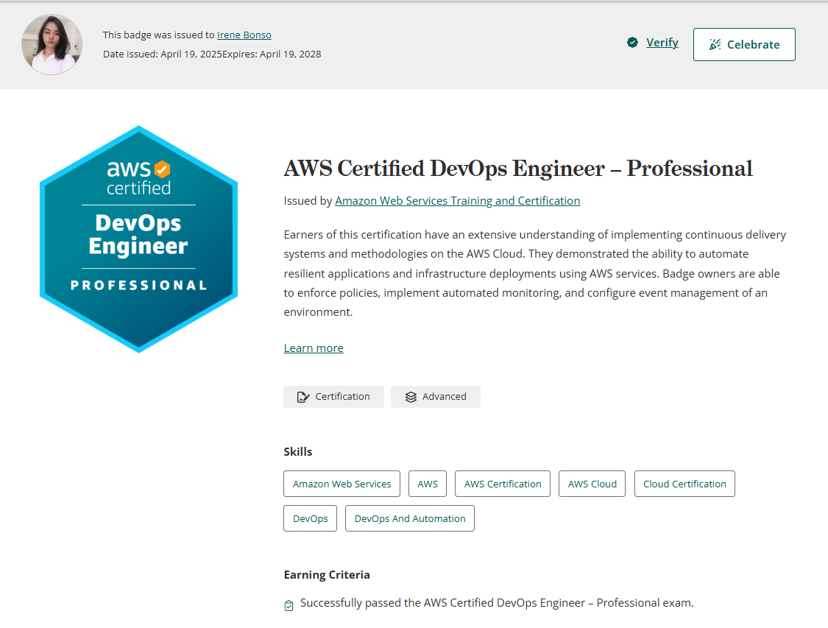Choose the AWS Certification skill tag

[x=503, y=484]
